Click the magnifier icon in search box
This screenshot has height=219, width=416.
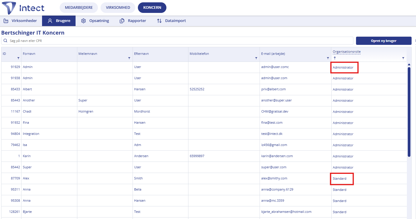click(5, 41)
